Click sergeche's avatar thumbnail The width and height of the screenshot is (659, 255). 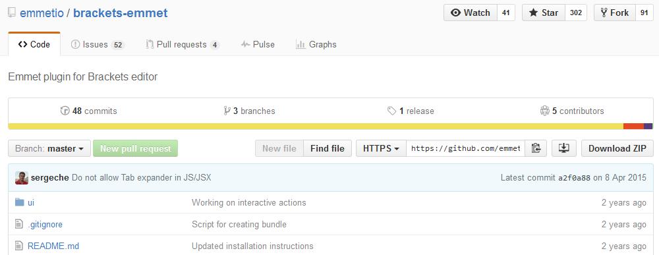(22, 178)
